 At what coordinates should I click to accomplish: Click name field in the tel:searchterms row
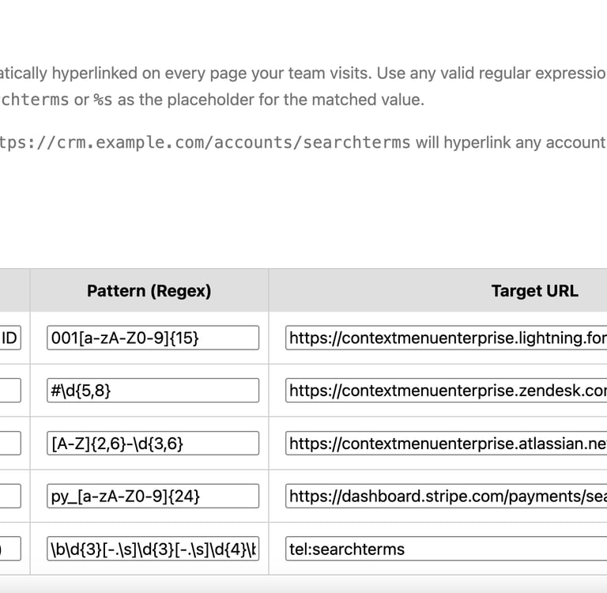pos(9,549)
